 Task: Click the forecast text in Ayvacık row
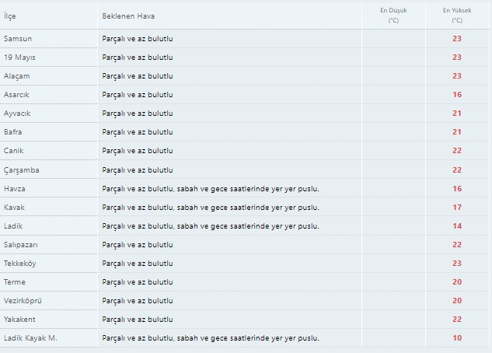(x=138, y=114)
